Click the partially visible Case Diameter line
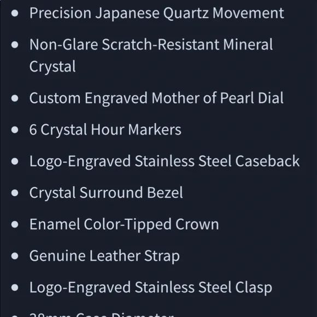Screen dimensions: 317x317 pos(102,315)
